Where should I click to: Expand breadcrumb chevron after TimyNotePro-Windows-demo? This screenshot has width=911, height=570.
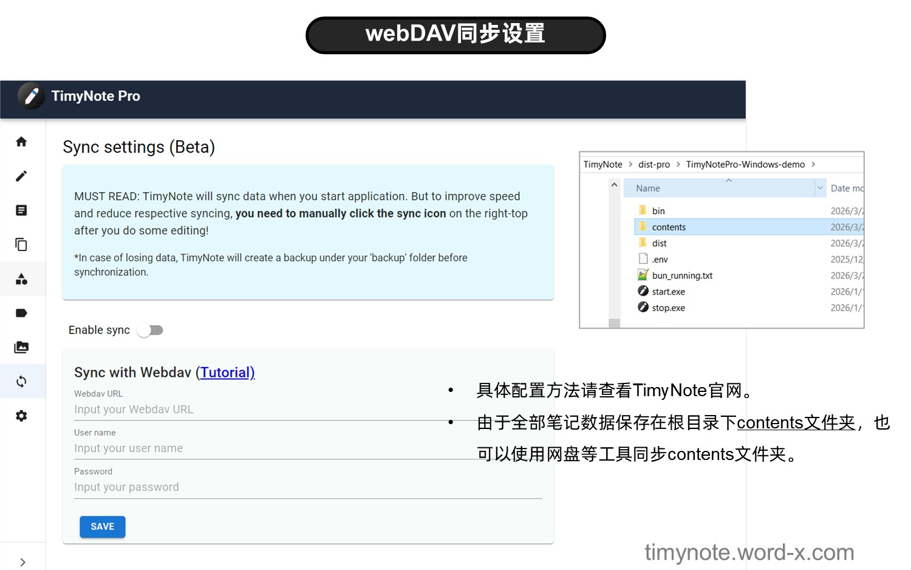pos(813,165)
